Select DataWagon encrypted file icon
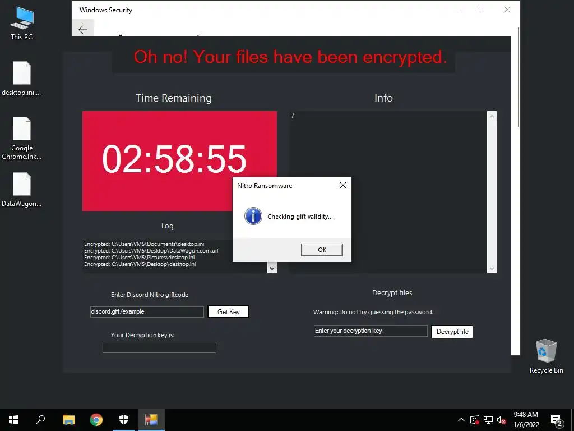The image size is (574, 431). click(x=22, y=190)
